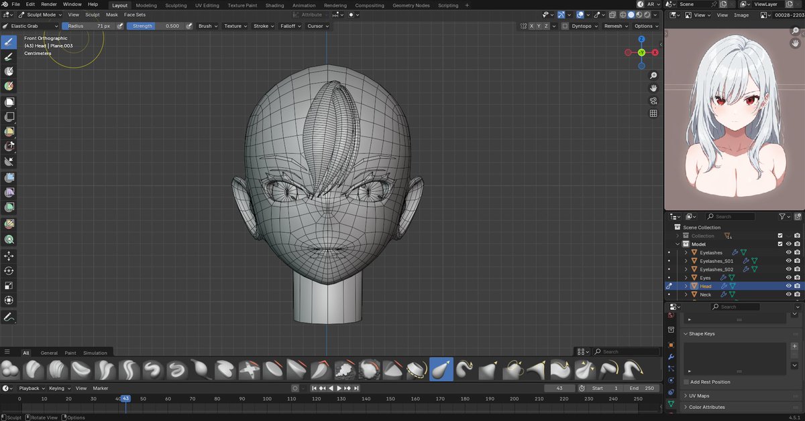Open the Brush settings dropdown

point(207,26)
